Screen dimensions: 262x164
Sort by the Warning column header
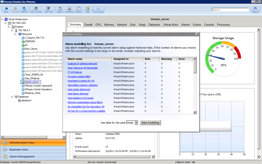click(168, 59)
